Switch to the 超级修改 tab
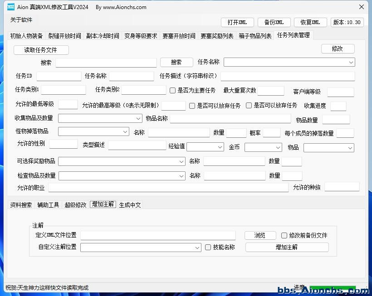Viewport: 372px width, 296px height. (75, 205)
